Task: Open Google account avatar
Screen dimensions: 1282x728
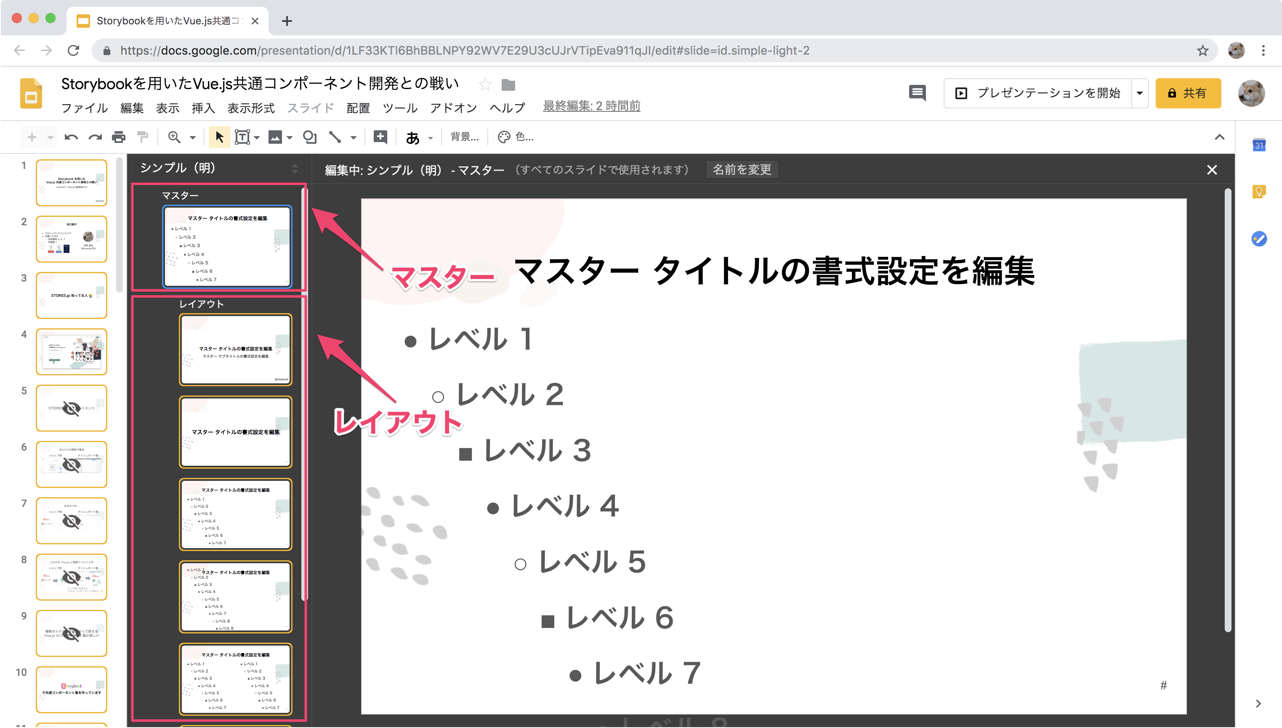Action: click(x=1251, y=93)
